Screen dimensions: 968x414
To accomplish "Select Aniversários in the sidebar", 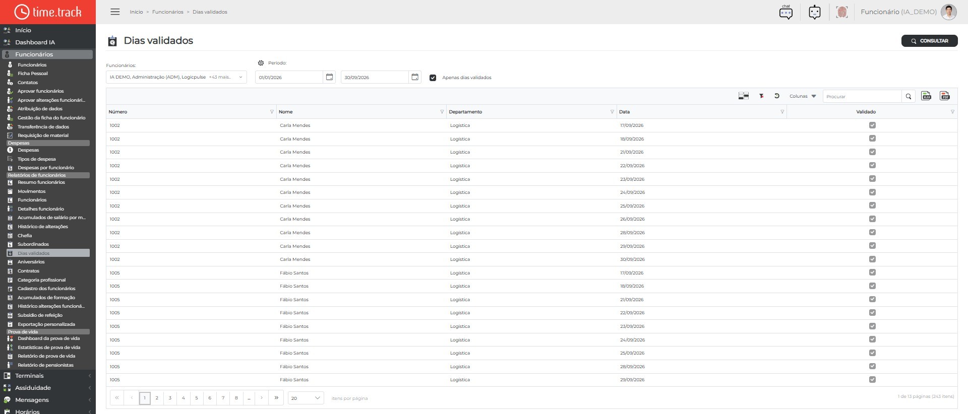I will click(x=31, y=262).
